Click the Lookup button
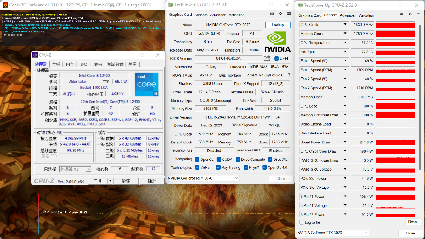This screenshot has height=239, width=425. pyautogui.click(x=278, y=25)
